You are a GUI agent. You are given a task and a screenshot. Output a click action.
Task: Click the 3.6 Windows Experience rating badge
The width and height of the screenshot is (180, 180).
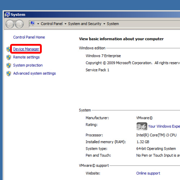pyautogui.click(x=142, y=126)
